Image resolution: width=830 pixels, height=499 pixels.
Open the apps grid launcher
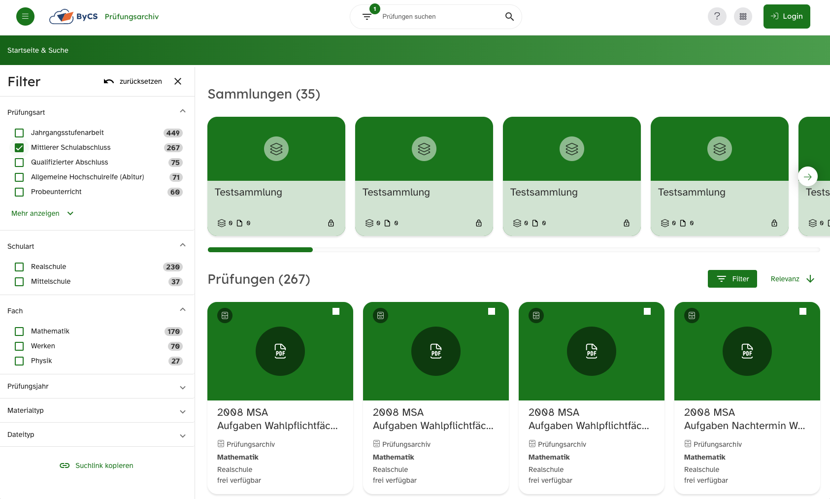tap(743, 16)
